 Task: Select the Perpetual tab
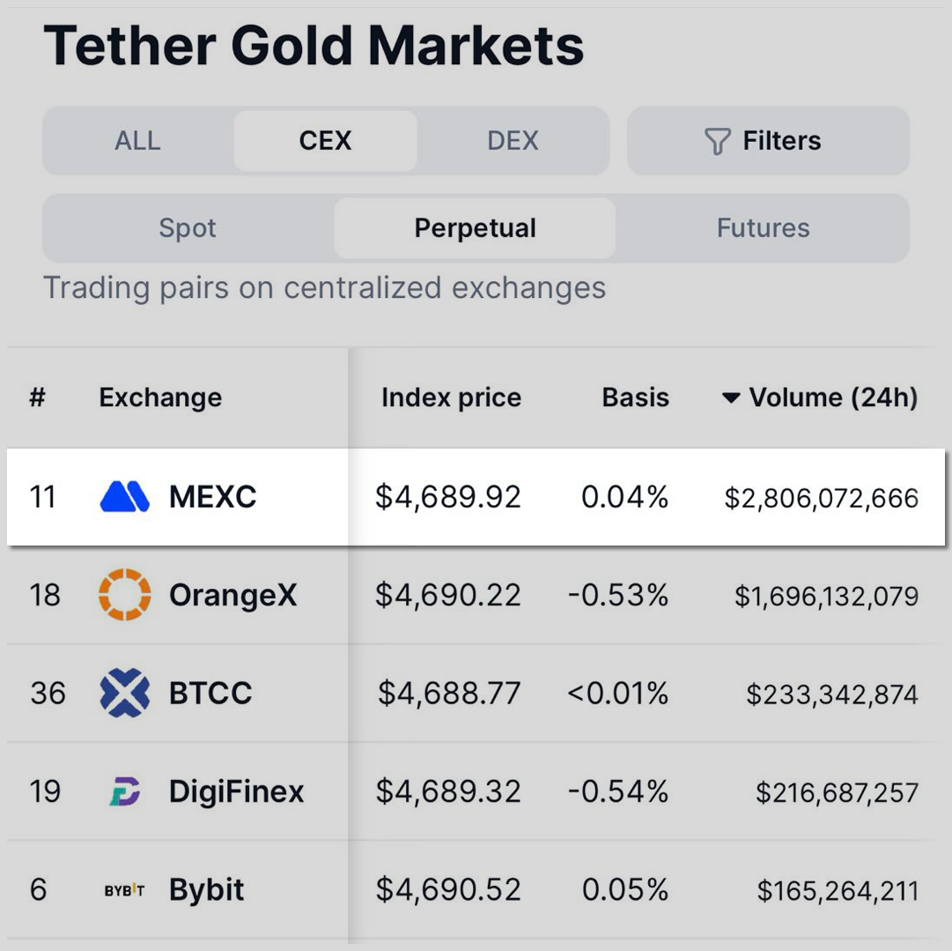474,227
